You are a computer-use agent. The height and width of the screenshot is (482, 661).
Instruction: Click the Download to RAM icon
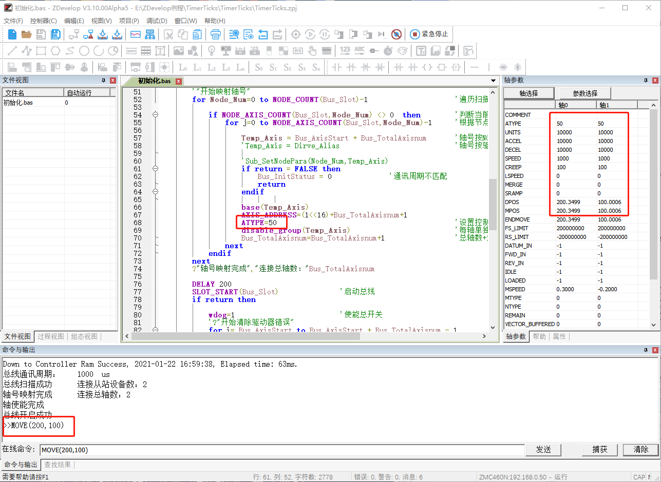pyautogui.click(x=102, y=34)
